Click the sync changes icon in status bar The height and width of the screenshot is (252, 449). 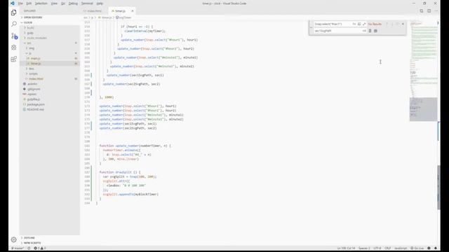point(29,248)
